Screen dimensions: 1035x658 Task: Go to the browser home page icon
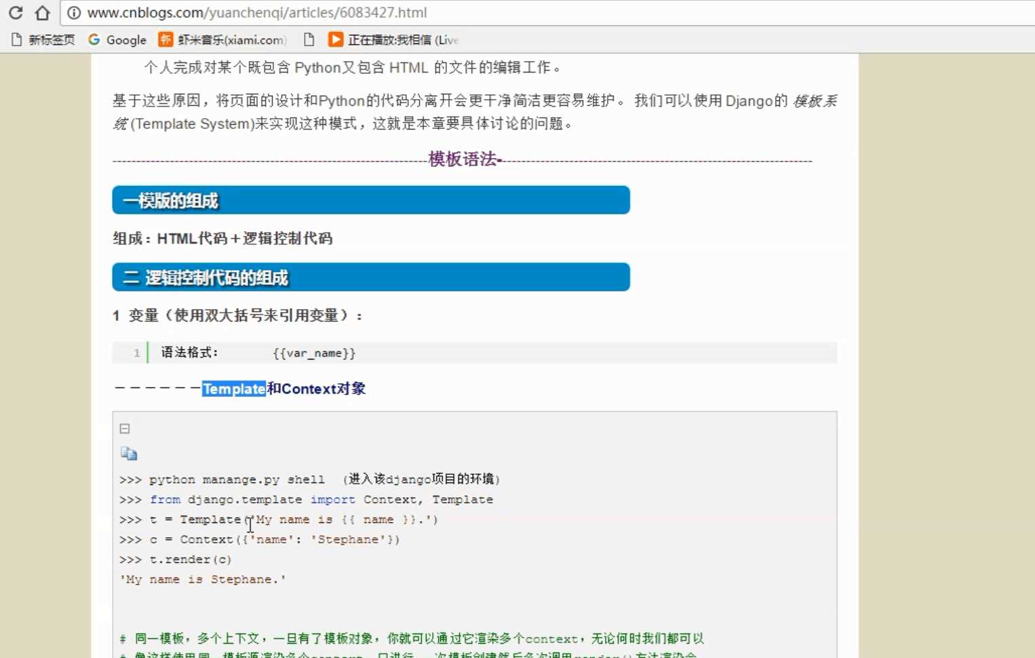coord(42,12)
